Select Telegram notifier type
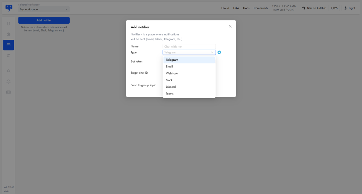362x194 pixels. (x=189, y=60)
